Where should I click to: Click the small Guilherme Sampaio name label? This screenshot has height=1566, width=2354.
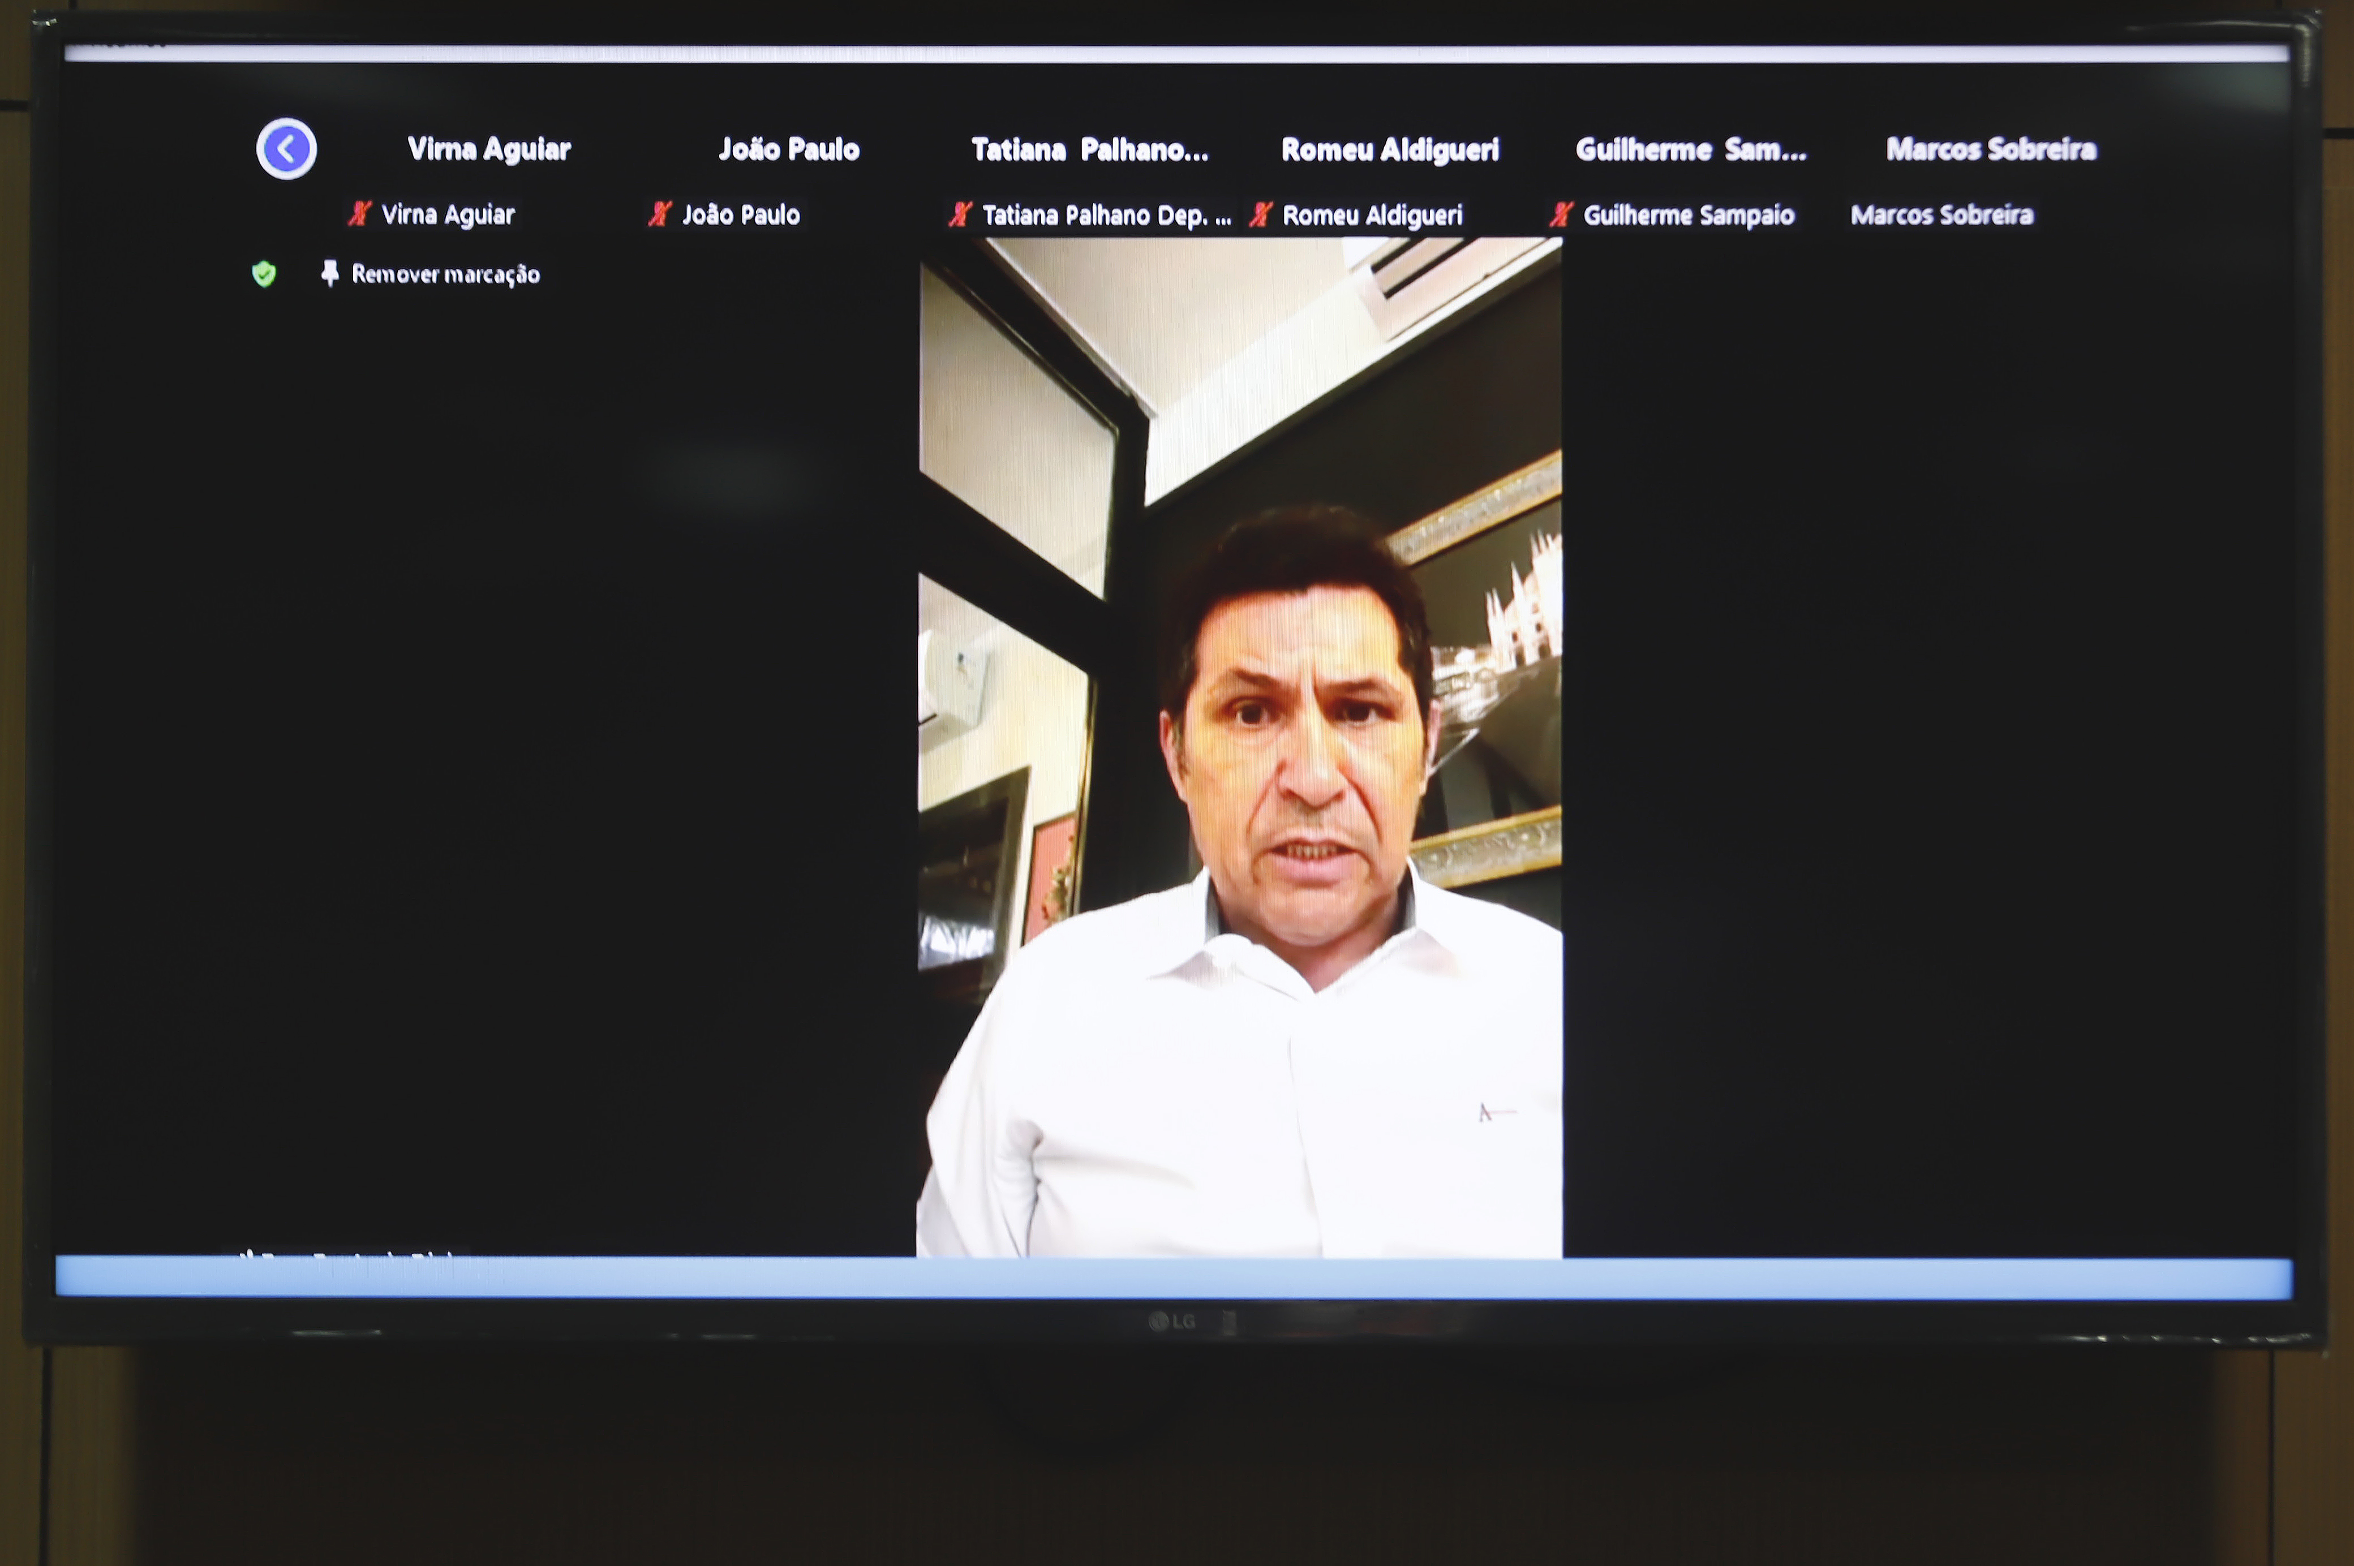pyautogui.click(x=1688, y=215)
